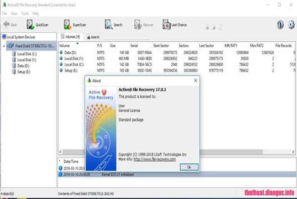The width and height of the screenshot is (297, 199).
Task: Click the help icon beside the gear
Action: click(280, 25)
